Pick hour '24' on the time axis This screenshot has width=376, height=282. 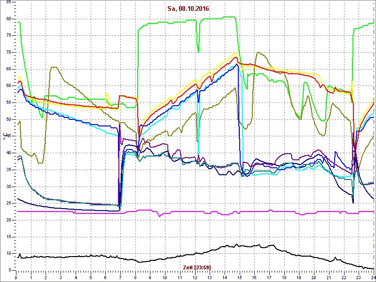pos(373,277)
